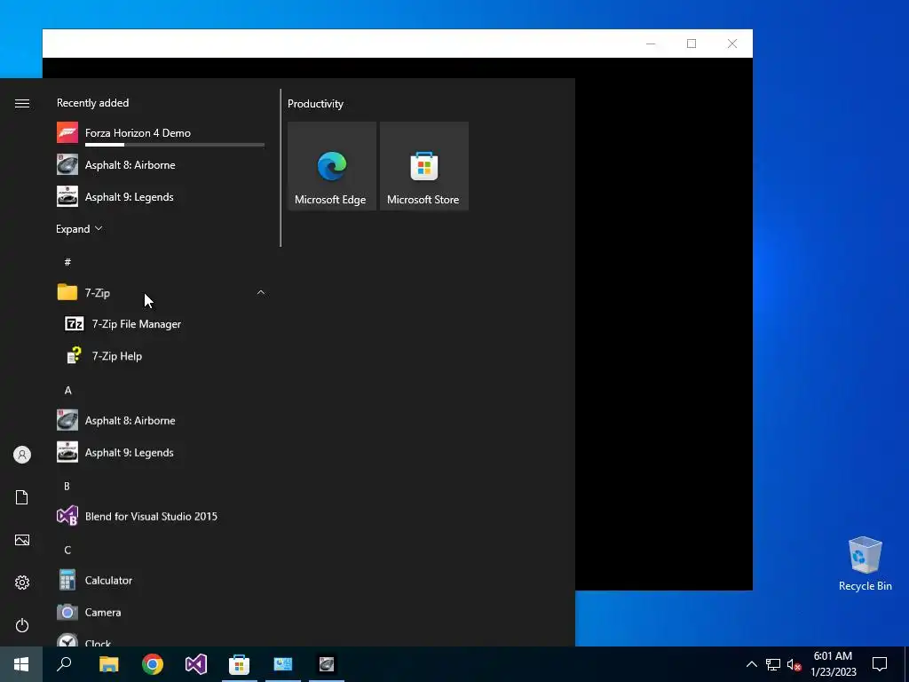Image resolution: width=909 pixels, height=682 pixels.
Task: Open the clock and date flyout
Action: [833, 664]
